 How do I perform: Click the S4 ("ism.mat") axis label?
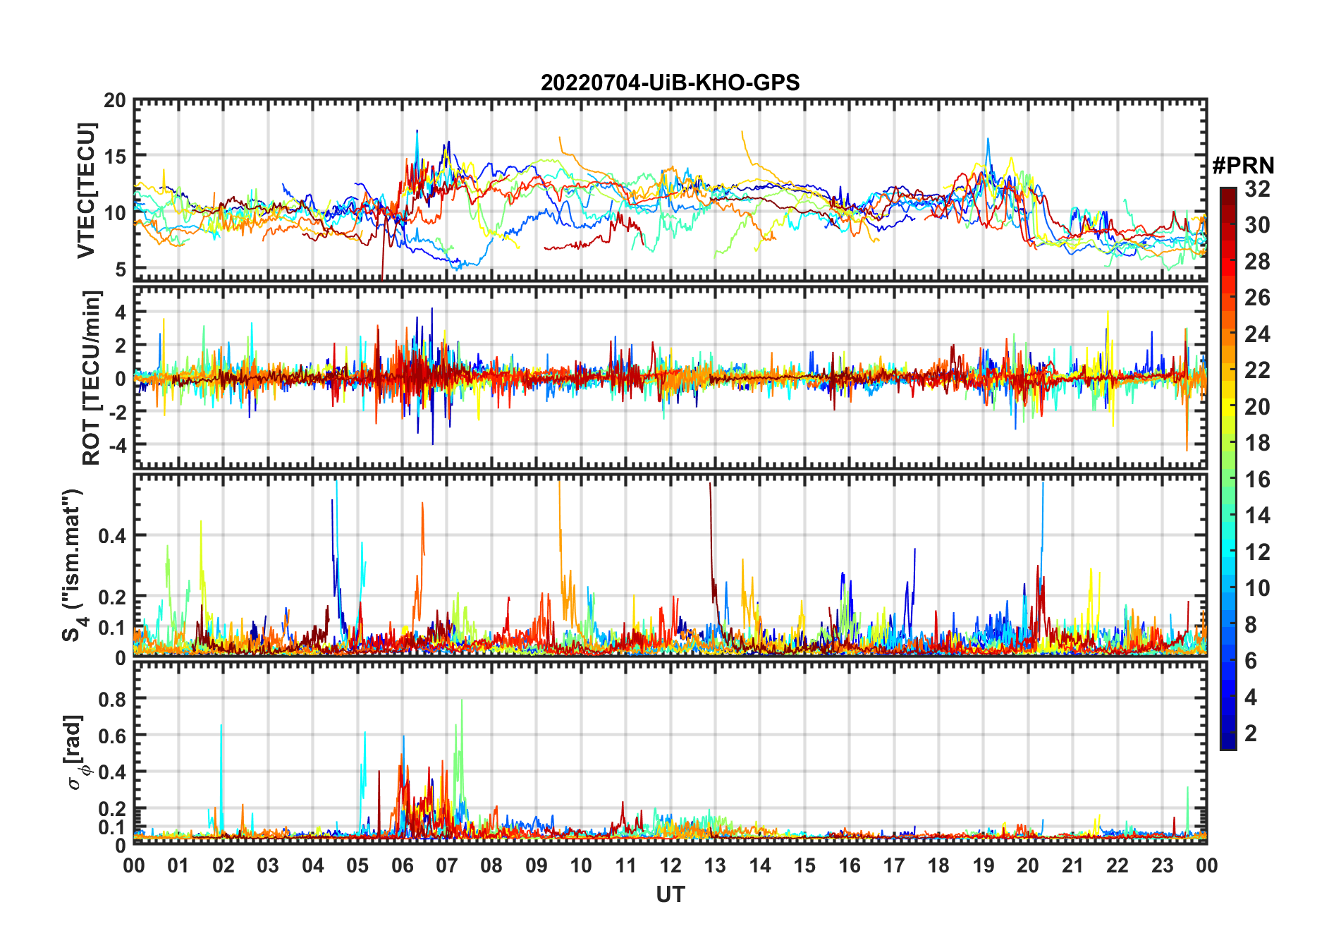pyautogui.click(x=73, y=565)
